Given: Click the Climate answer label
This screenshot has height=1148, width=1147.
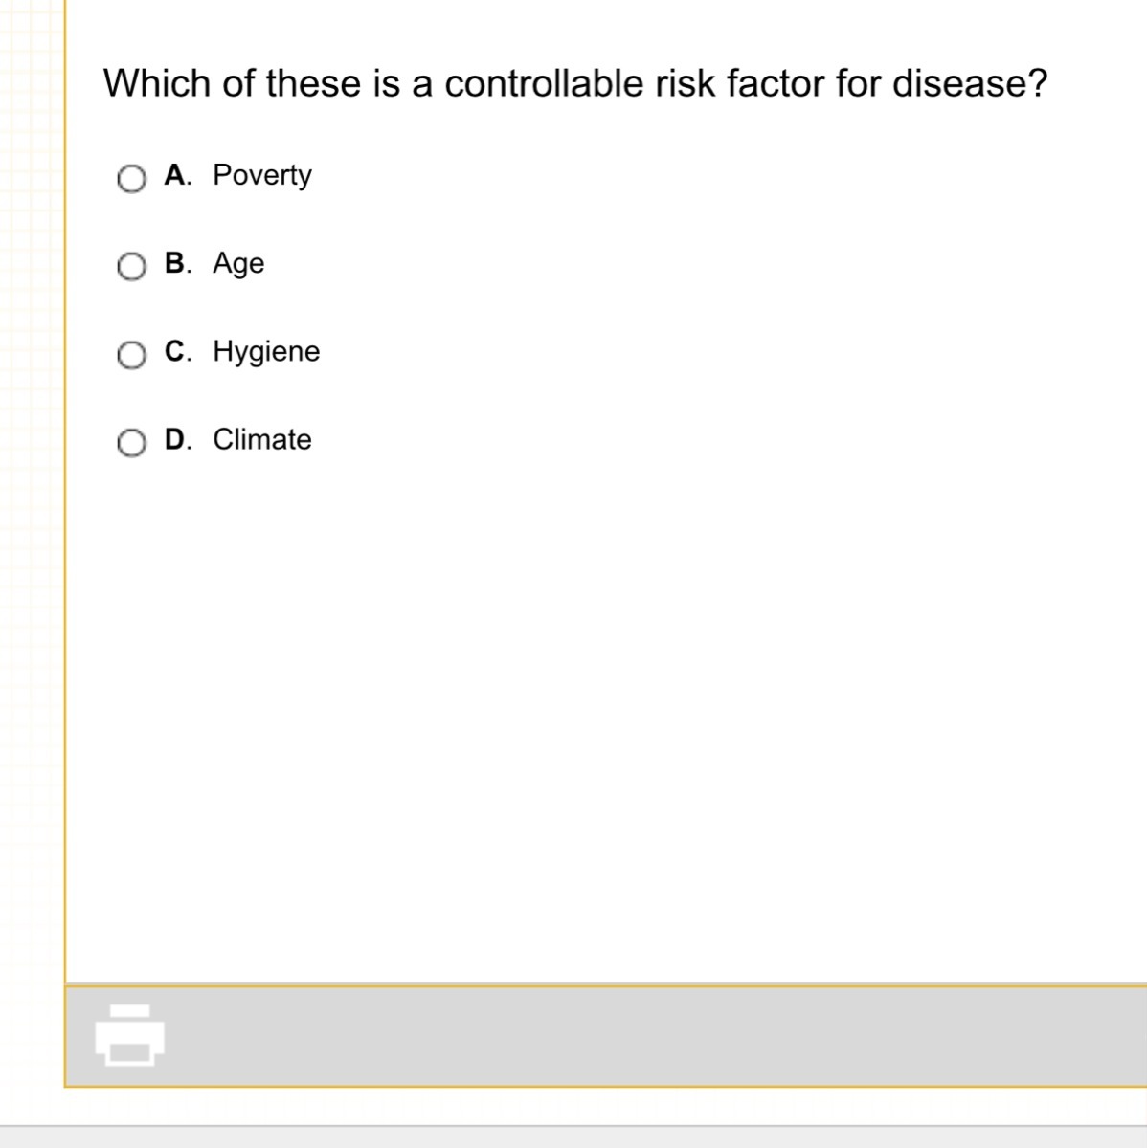Looking at the screenshot, I should coord(261,439).
